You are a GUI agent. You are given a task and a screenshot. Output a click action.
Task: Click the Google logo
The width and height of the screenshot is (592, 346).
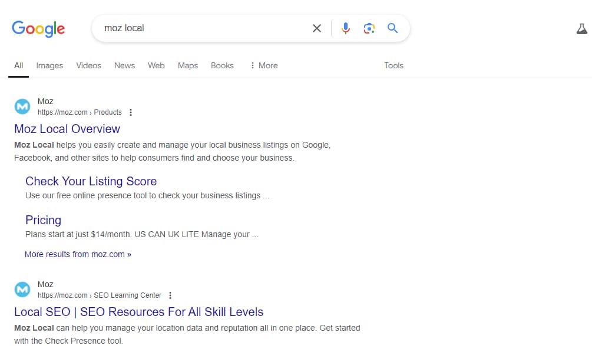[38, 28]
